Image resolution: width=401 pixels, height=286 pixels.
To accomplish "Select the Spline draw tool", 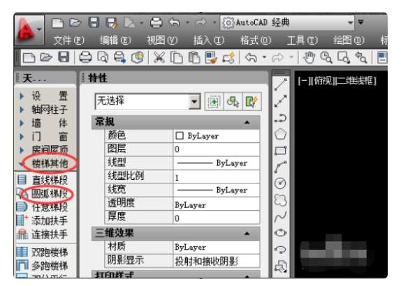I will (281, 216).
